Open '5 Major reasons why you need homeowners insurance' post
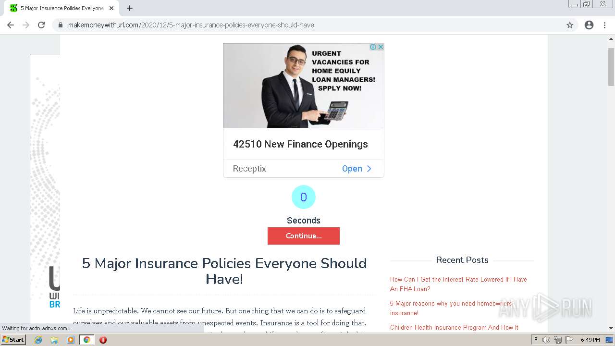 pos(452,308)
